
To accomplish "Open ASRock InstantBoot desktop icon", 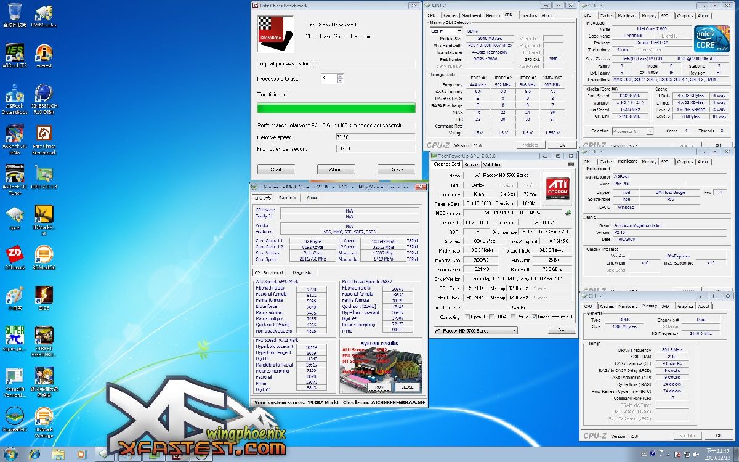I will [x=14, y=99].
